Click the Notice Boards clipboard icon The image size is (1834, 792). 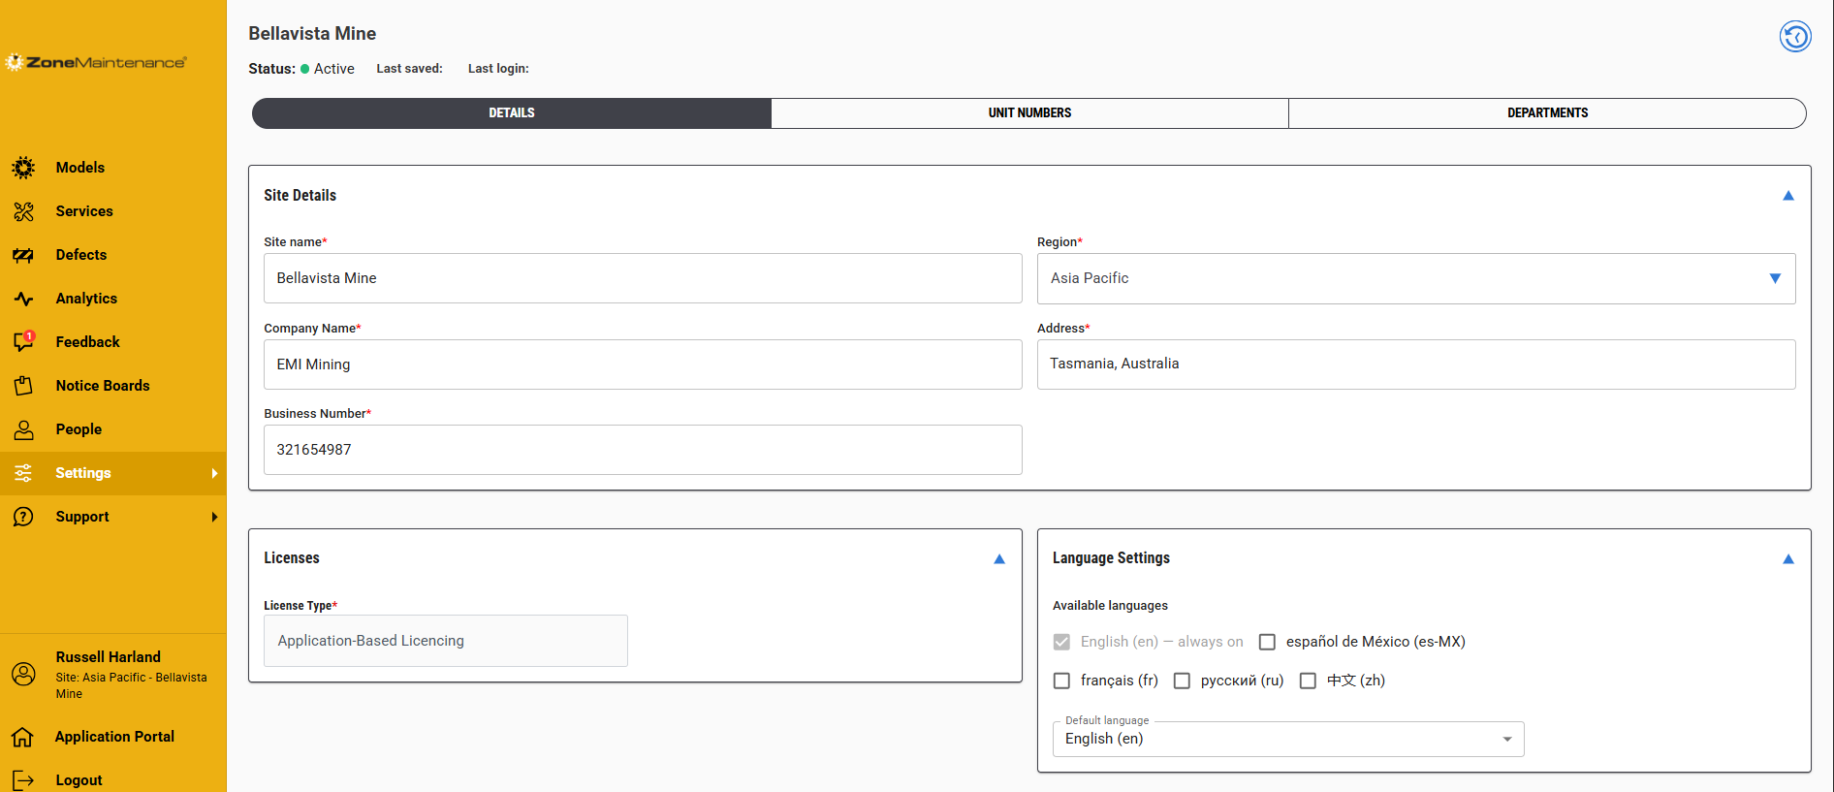point(23,386)
